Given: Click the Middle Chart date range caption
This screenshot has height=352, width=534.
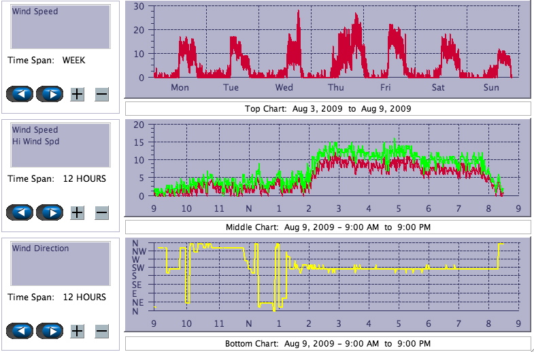Looking at the screenshot, I should (x=328, y=227).
